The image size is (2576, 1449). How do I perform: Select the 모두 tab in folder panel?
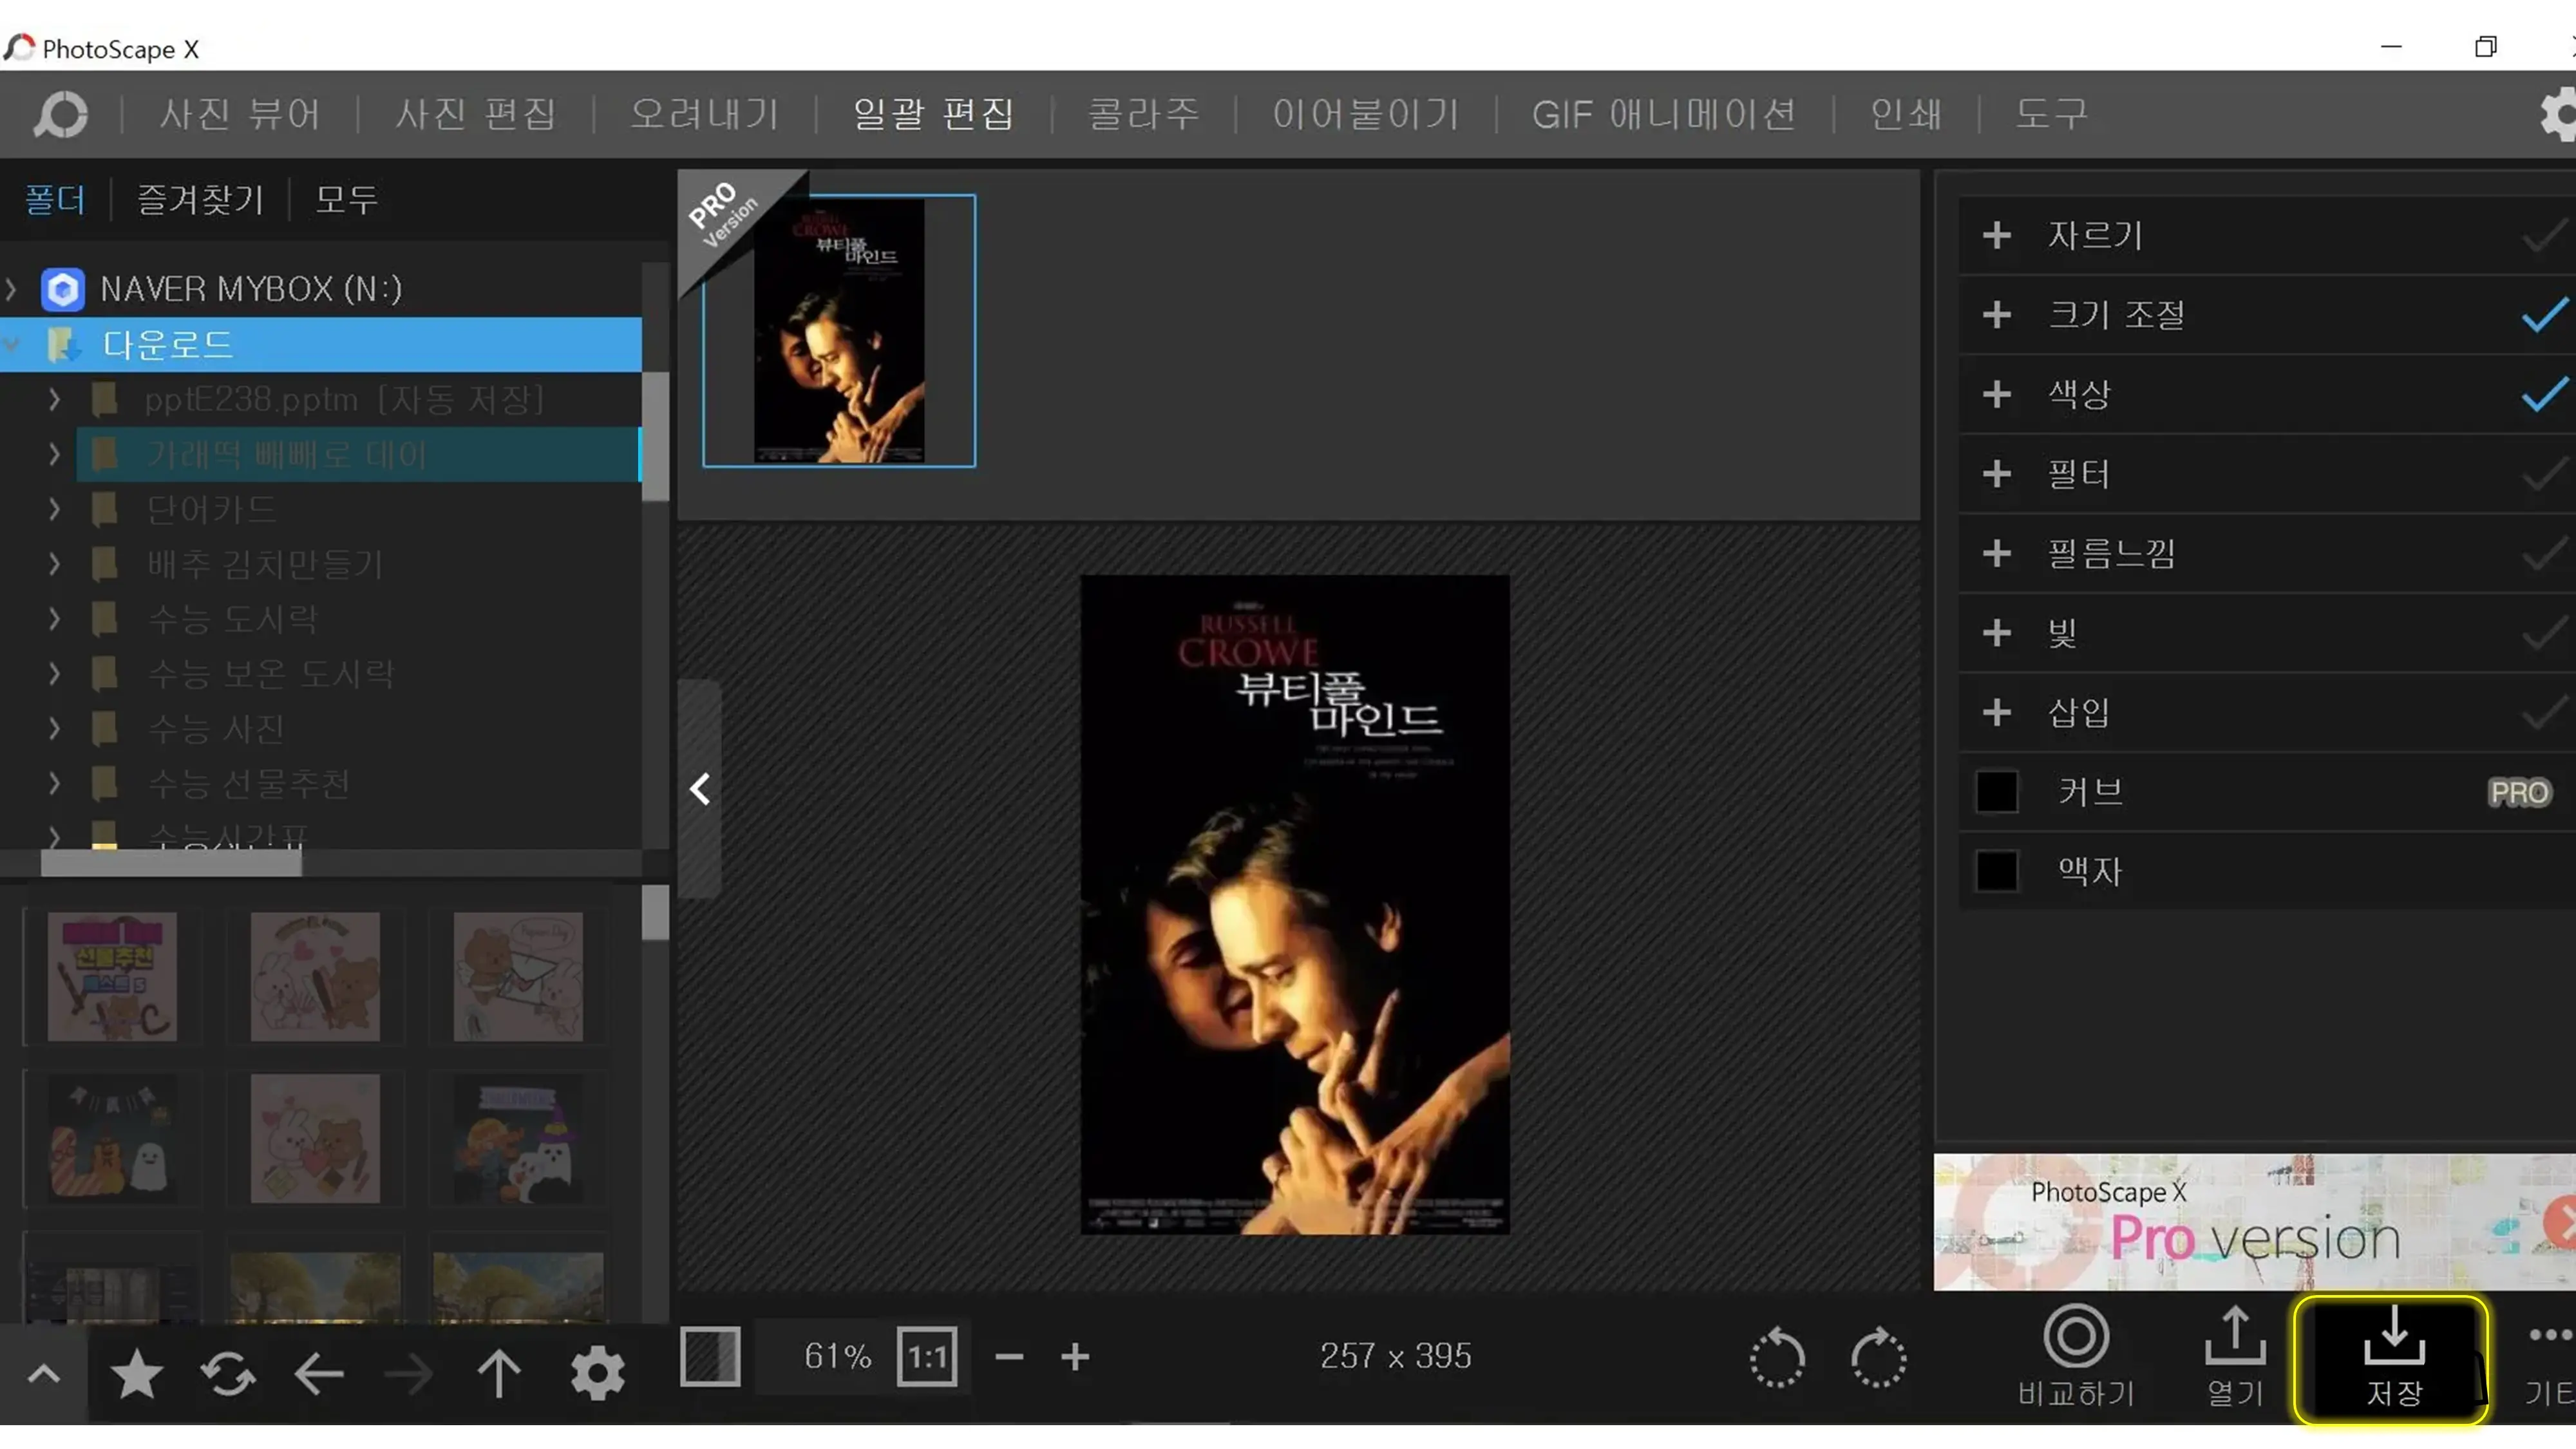pos(346,199)
